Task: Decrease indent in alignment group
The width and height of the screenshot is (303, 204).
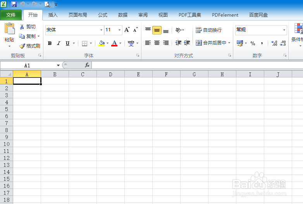Action: tap(178, 43)
